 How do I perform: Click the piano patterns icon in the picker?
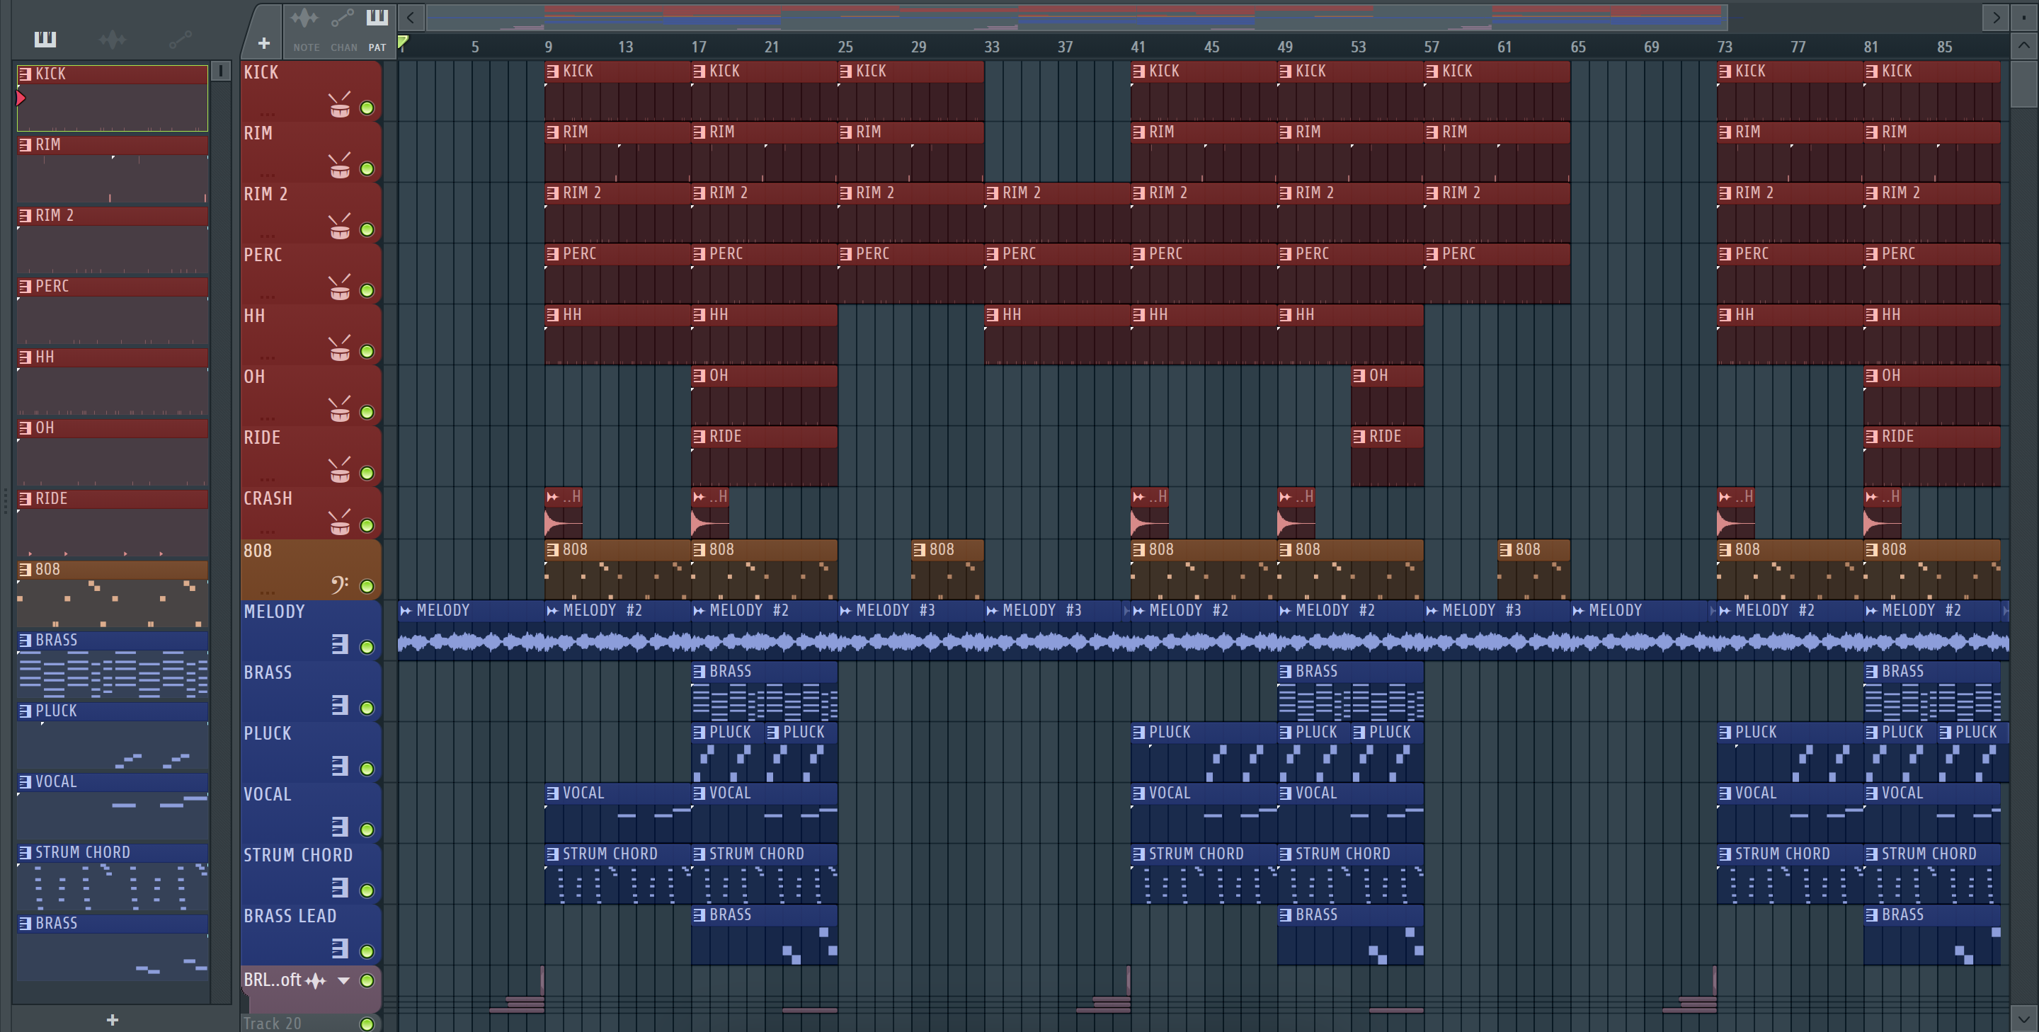point(45,40)
